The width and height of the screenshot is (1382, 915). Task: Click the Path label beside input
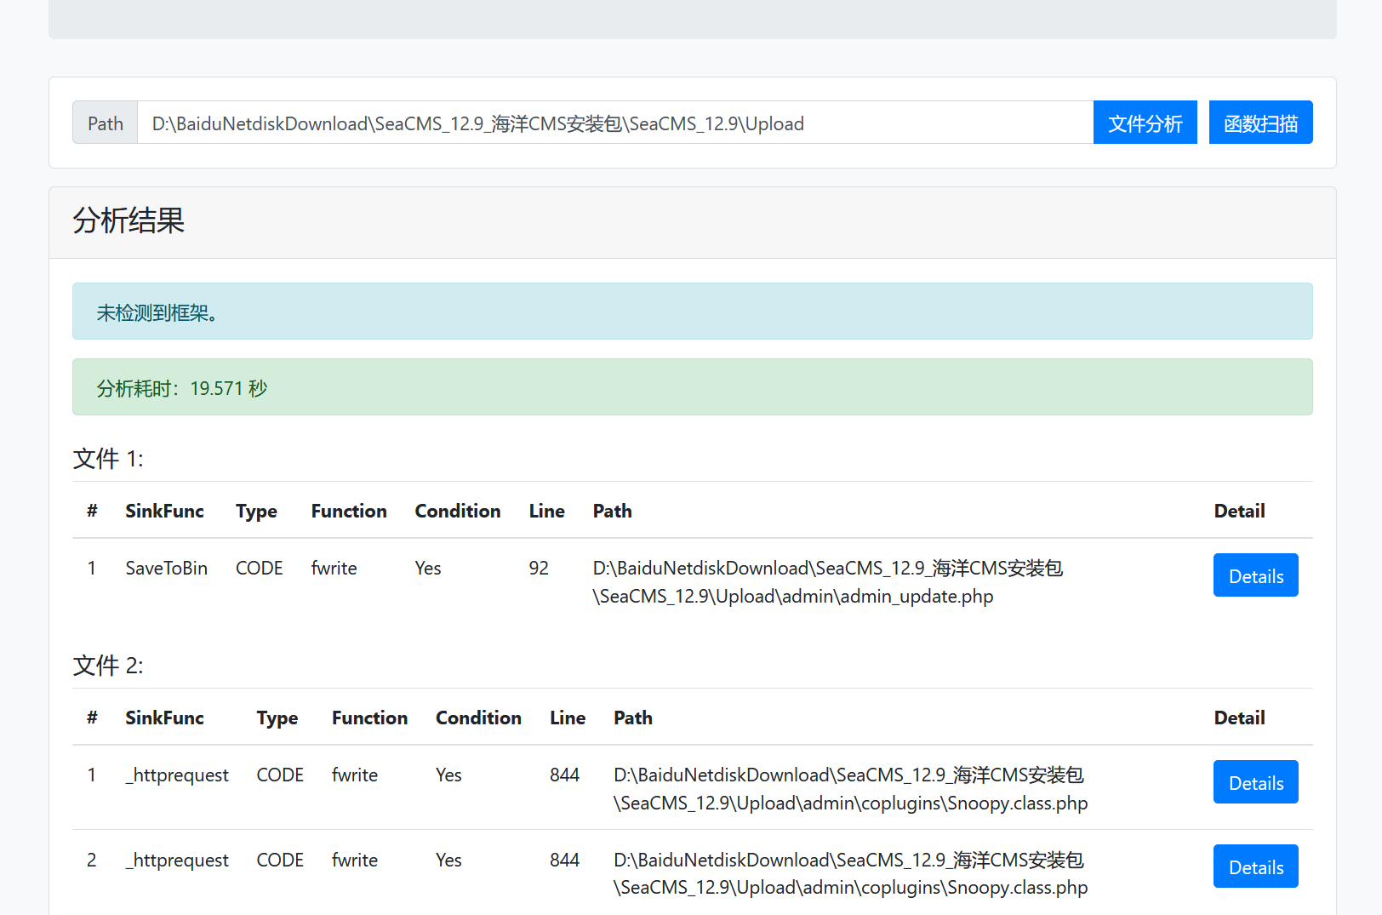point(106,123)
